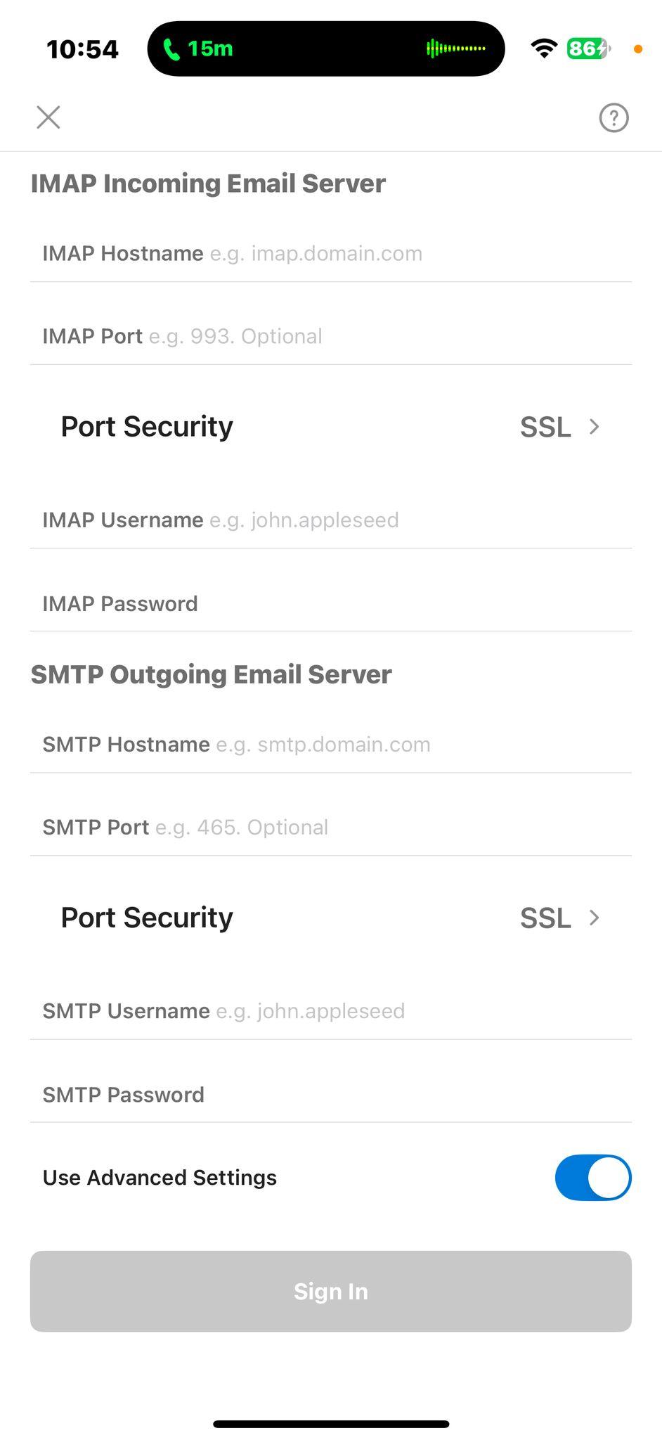Viewport: 662px width, 1440px height.
Task: Tap the orange microphone indicator dot
Action: click(638, 49)
